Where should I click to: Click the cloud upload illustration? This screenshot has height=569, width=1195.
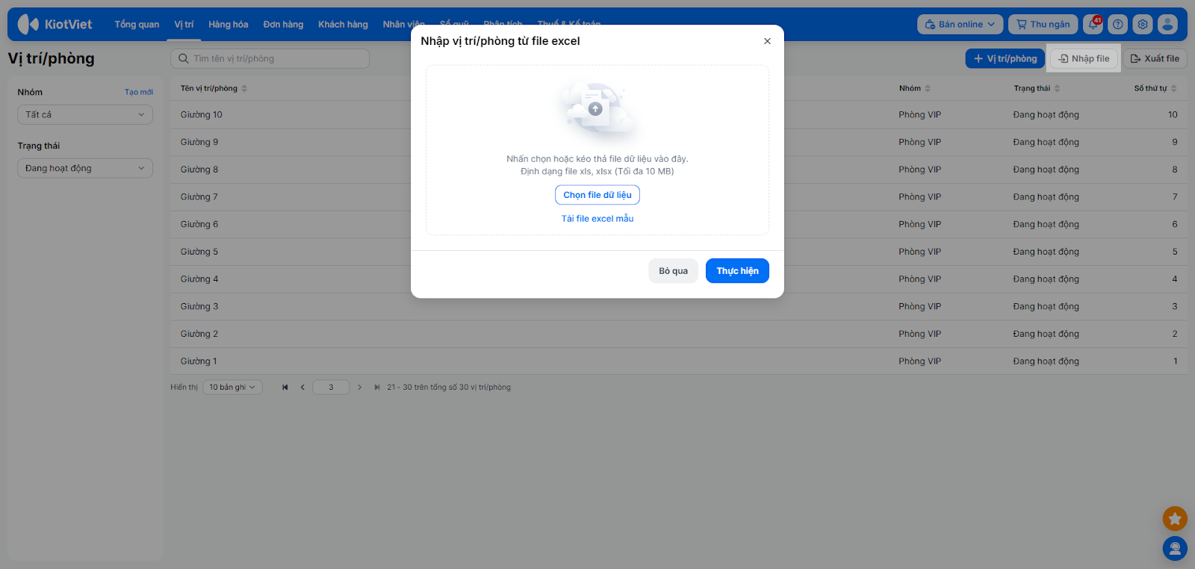[x=597, y=111]
